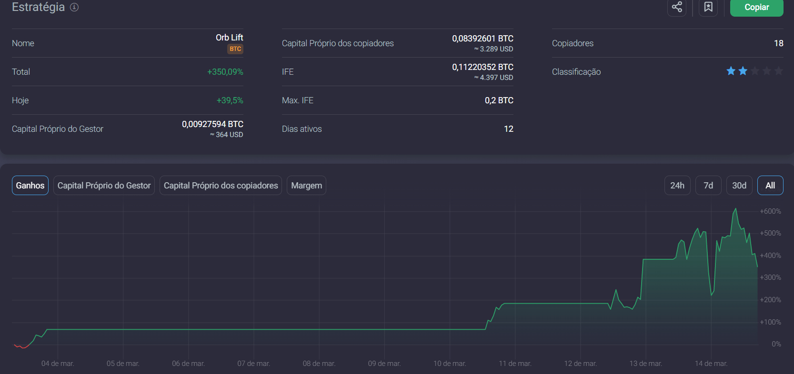Click the info icon beside Estratégia
Image resolution: width=794 pixels, height=374 pixels.
tap(74, 7)
